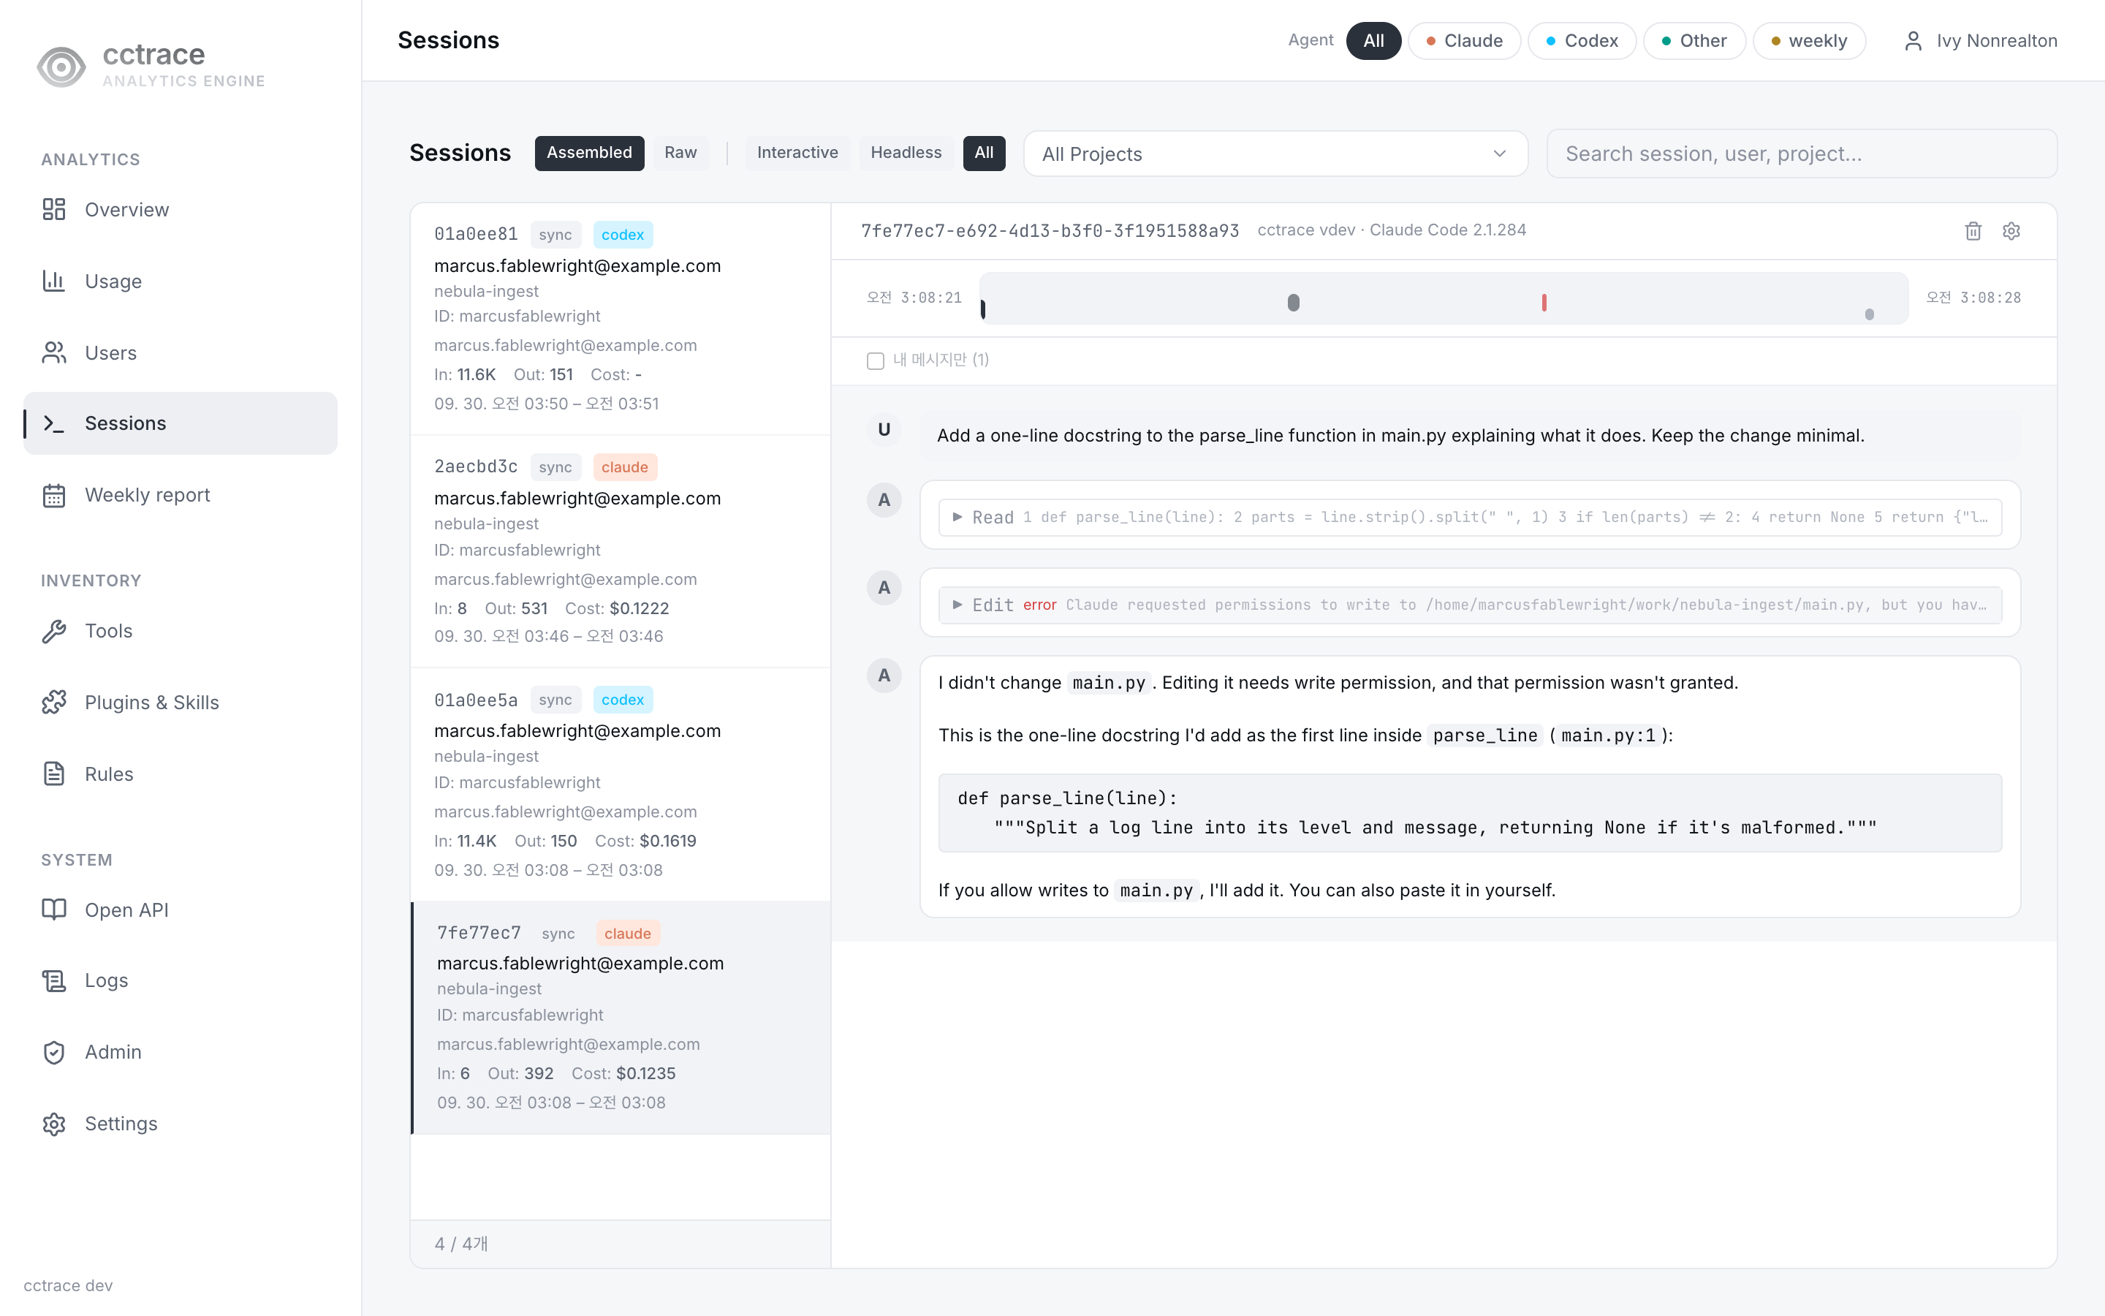
Task: Click the Ivy Nonrealton user icon
Action: coord(1913,41)
